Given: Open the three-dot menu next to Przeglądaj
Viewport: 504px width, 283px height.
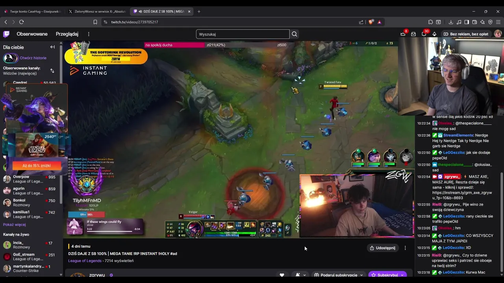Looking at the screenshot, I should (x=89, y=34).
